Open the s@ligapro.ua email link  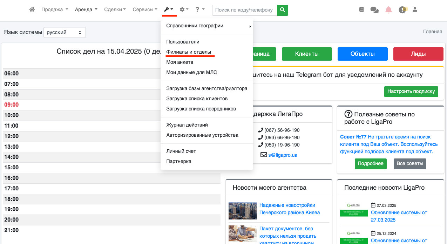pyautogui.click(x=283, y=155)
